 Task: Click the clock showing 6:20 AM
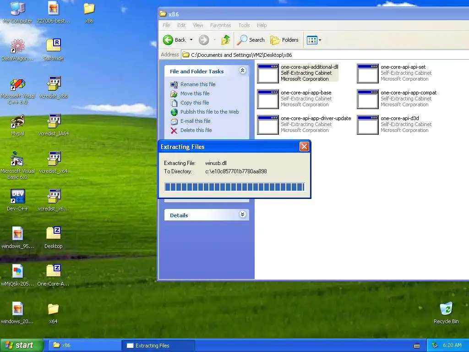pyautogui.click(x=452, y=346)
